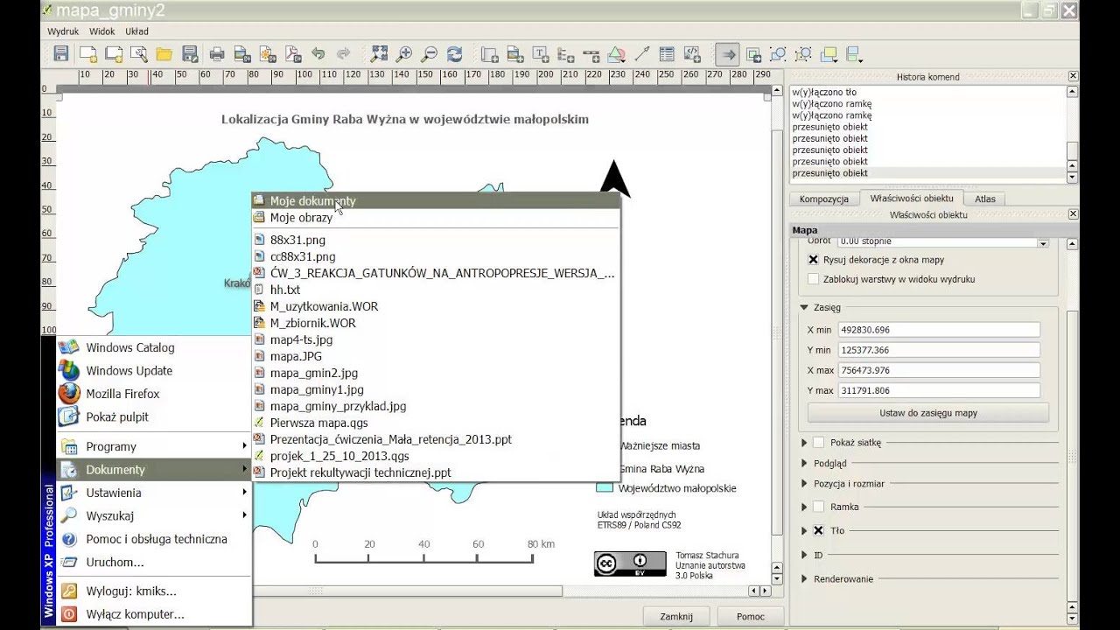
Task: Click the Save as template icon
Action: click(189, 54)
